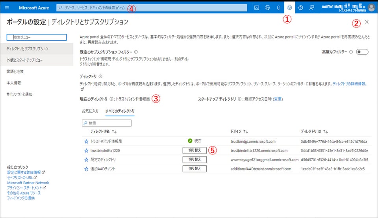Favorite the 既定のディレクトリ star
This screenshot has width=378, height=218.
[86, 159]
